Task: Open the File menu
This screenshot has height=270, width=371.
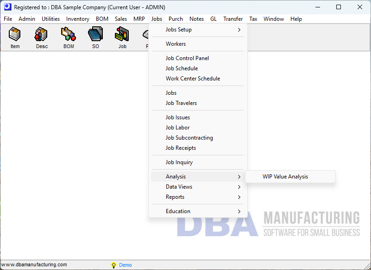Action: (x=8, y=19)
